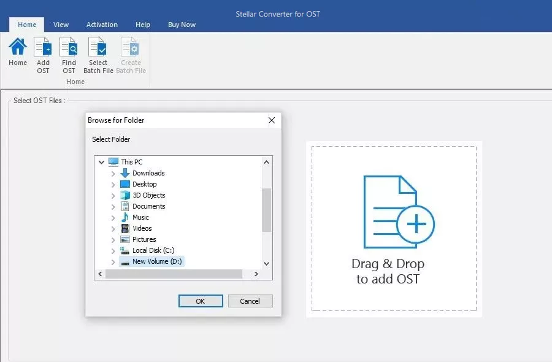Choose Select Batch File icon
The width and height of the screenshot is (552, 362).
pos(98,47)
